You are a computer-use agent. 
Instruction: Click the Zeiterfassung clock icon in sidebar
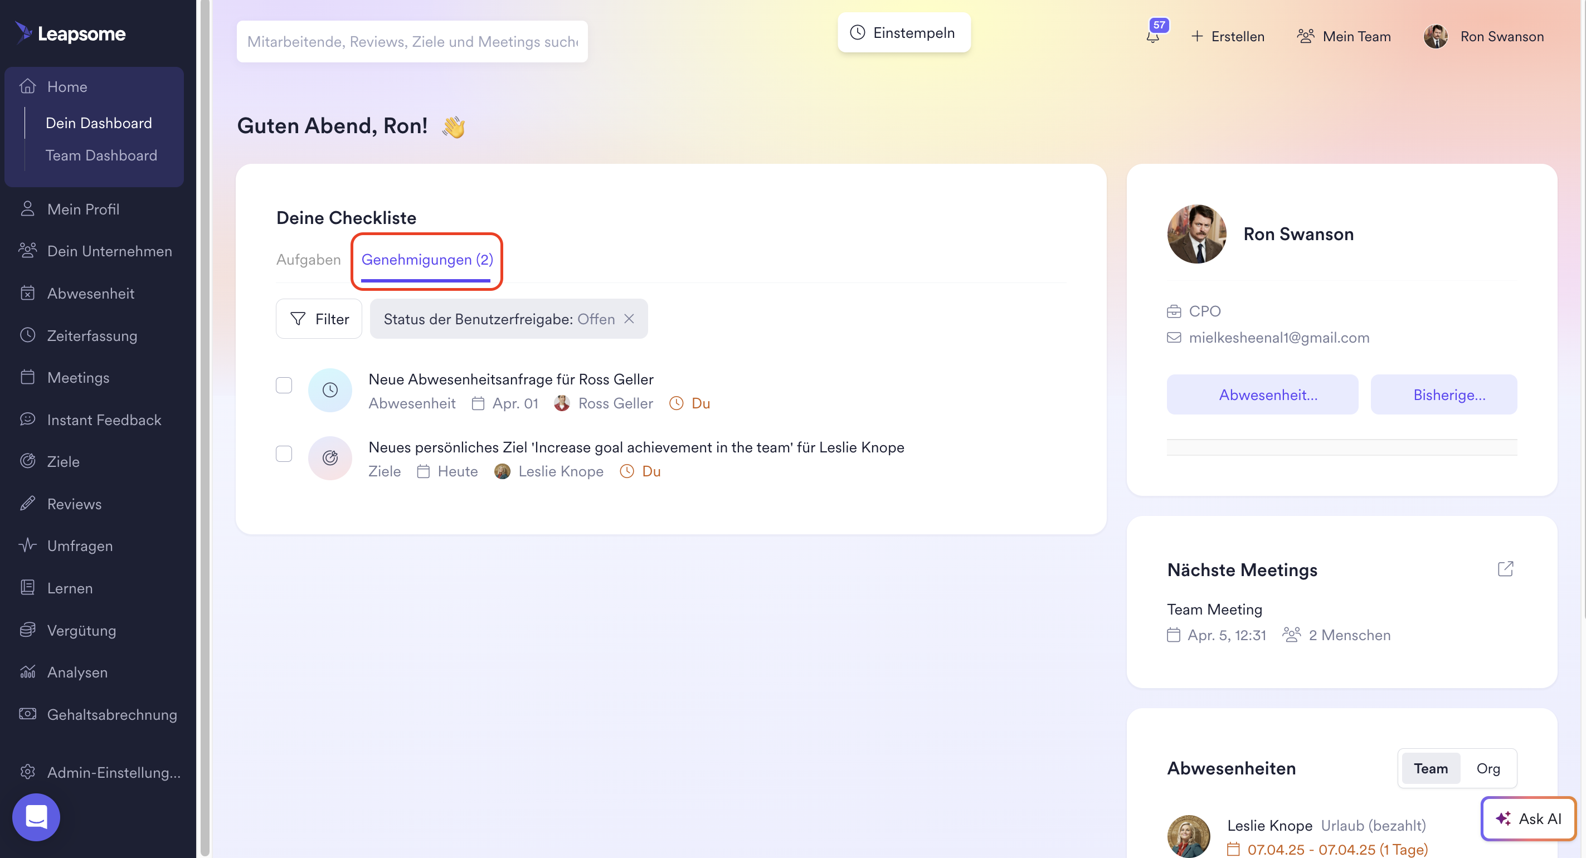coord(28,335)
